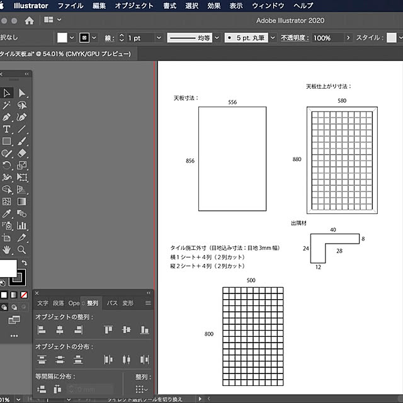Set fill to None
The width and height of the screenshot is (403, 403).
(24, 295)
